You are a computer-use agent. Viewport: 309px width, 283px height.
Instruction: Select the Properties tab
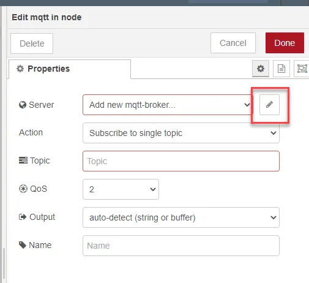coord(70,69)
